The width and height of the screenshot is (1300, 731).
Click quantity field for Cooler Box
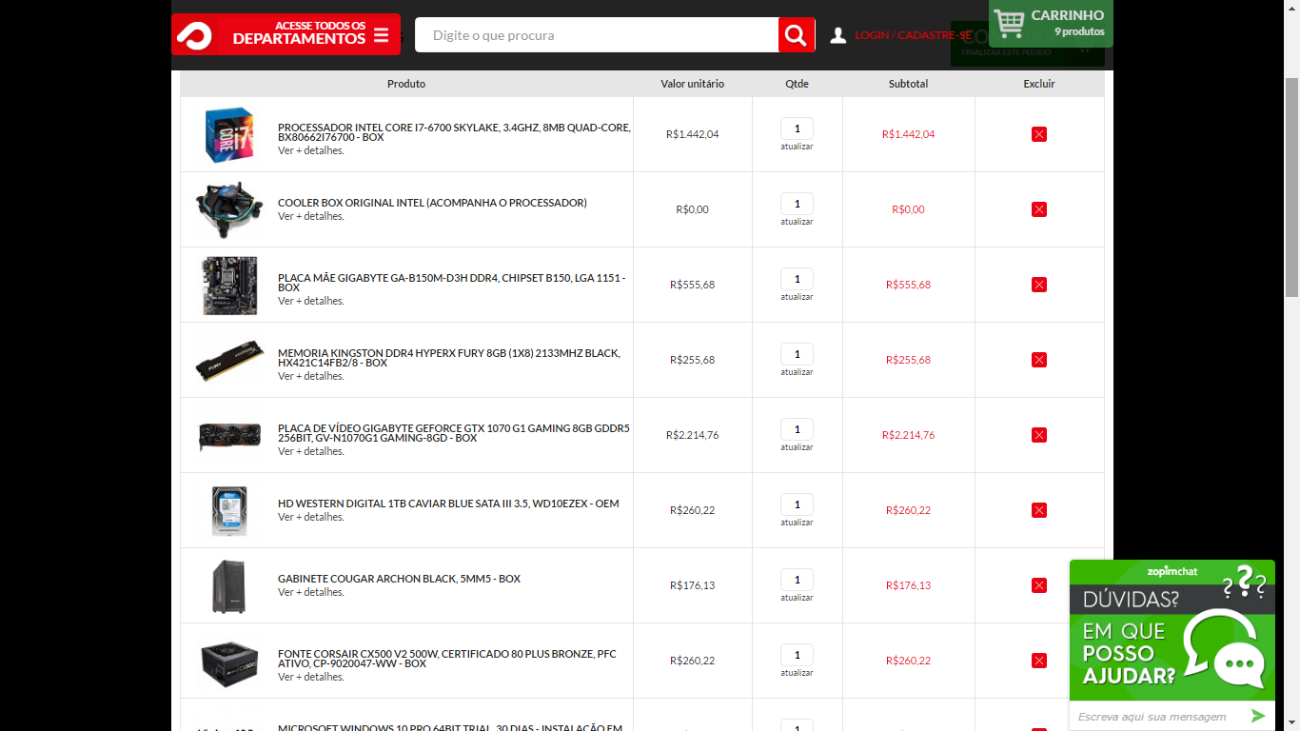point(797,204)
